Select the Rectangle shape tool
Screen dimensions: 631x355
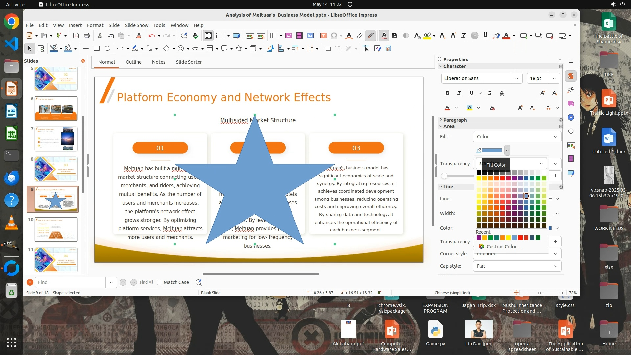tap(97, 49)
